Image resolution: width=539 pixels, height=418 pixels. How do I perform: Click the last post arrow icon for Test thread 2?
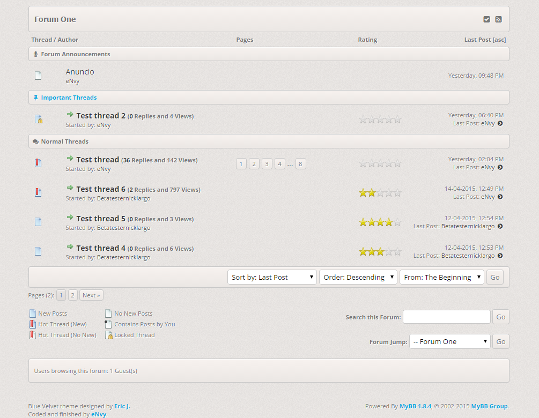(500, 123)
